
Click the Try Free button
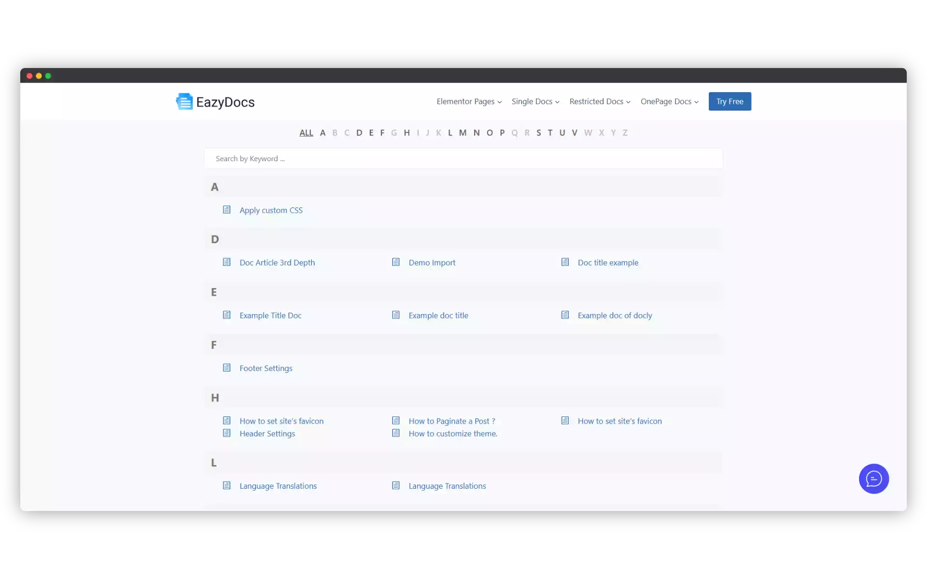(730, 101)
